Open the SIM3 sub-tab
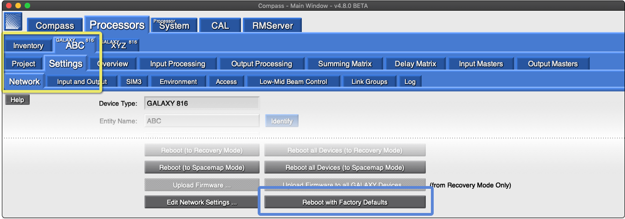Viewport: 625px width, 219px height. point(134,82)
